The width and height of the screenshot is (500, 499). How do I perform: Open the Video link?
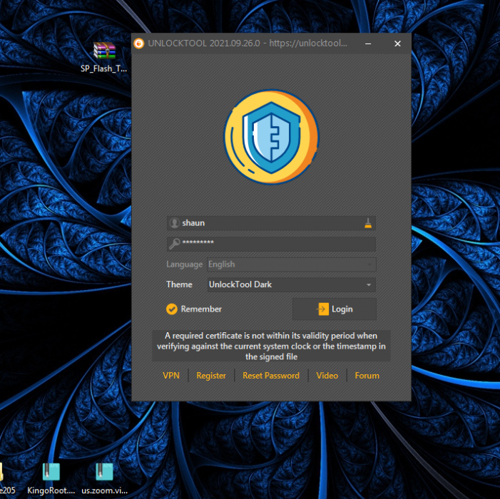(x=327, y=376)
